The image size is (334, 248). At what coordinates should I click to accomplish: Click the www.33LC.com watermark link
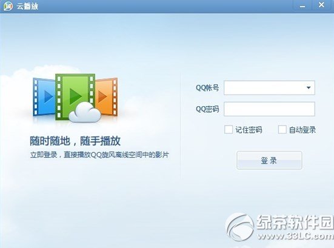coord(296,236)
